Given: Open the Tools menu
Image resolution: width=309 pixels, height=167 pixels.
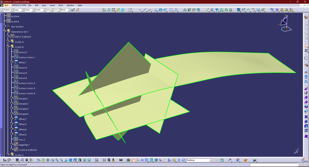Looking at the screenshot, I should 61,5.
